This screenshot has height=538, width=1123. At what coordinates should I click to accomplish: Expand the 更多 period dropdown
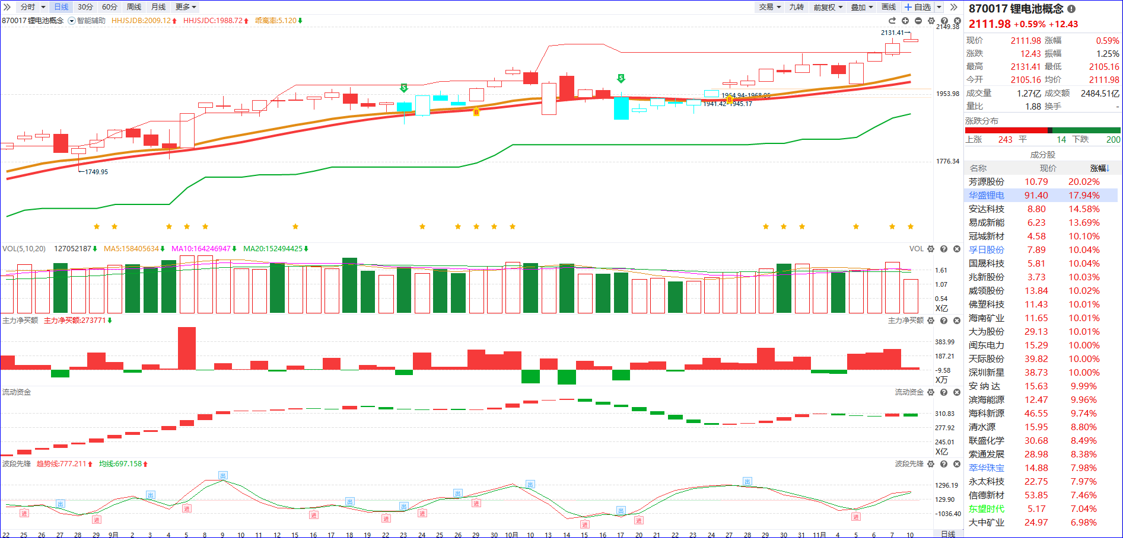[186, 7]
